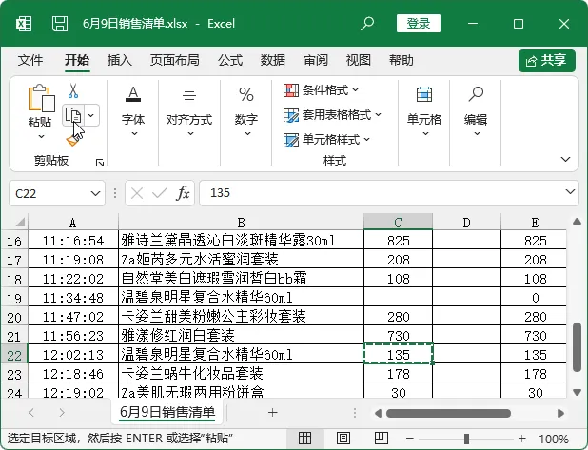Click cell Za姬芮多元水活蜜润套装
The image size is (588, 450).
241,259
